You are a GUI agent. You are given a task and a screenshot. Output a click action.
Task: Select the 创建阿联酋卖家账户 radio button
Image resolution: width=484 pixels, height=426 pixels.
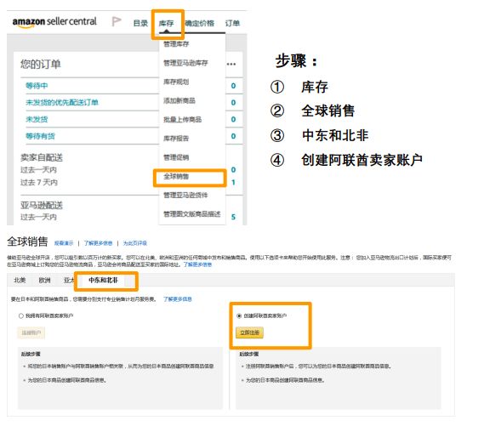(239, 315)
